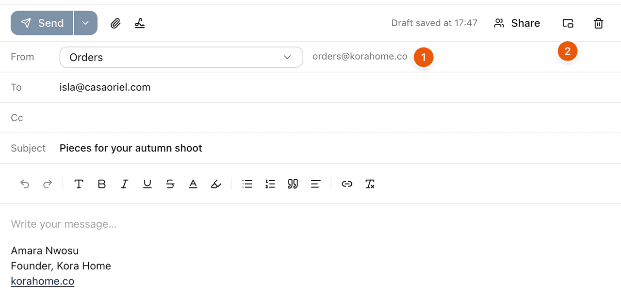Insert a bulleted list
This screenshot has height=297, width=621.
coord(247,184)
